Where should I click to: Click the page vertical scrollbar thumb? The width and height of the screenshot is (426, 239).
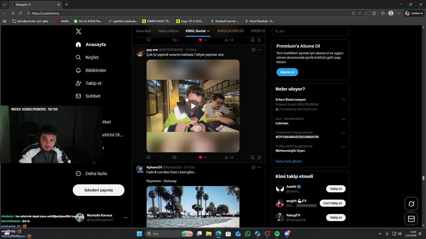point(423,178)
